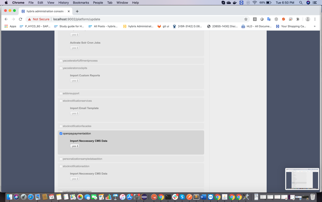This screenshot has height=202, width=322.
Task: Open the Chrome three-dot menu
Action: (x=315, y=19)
